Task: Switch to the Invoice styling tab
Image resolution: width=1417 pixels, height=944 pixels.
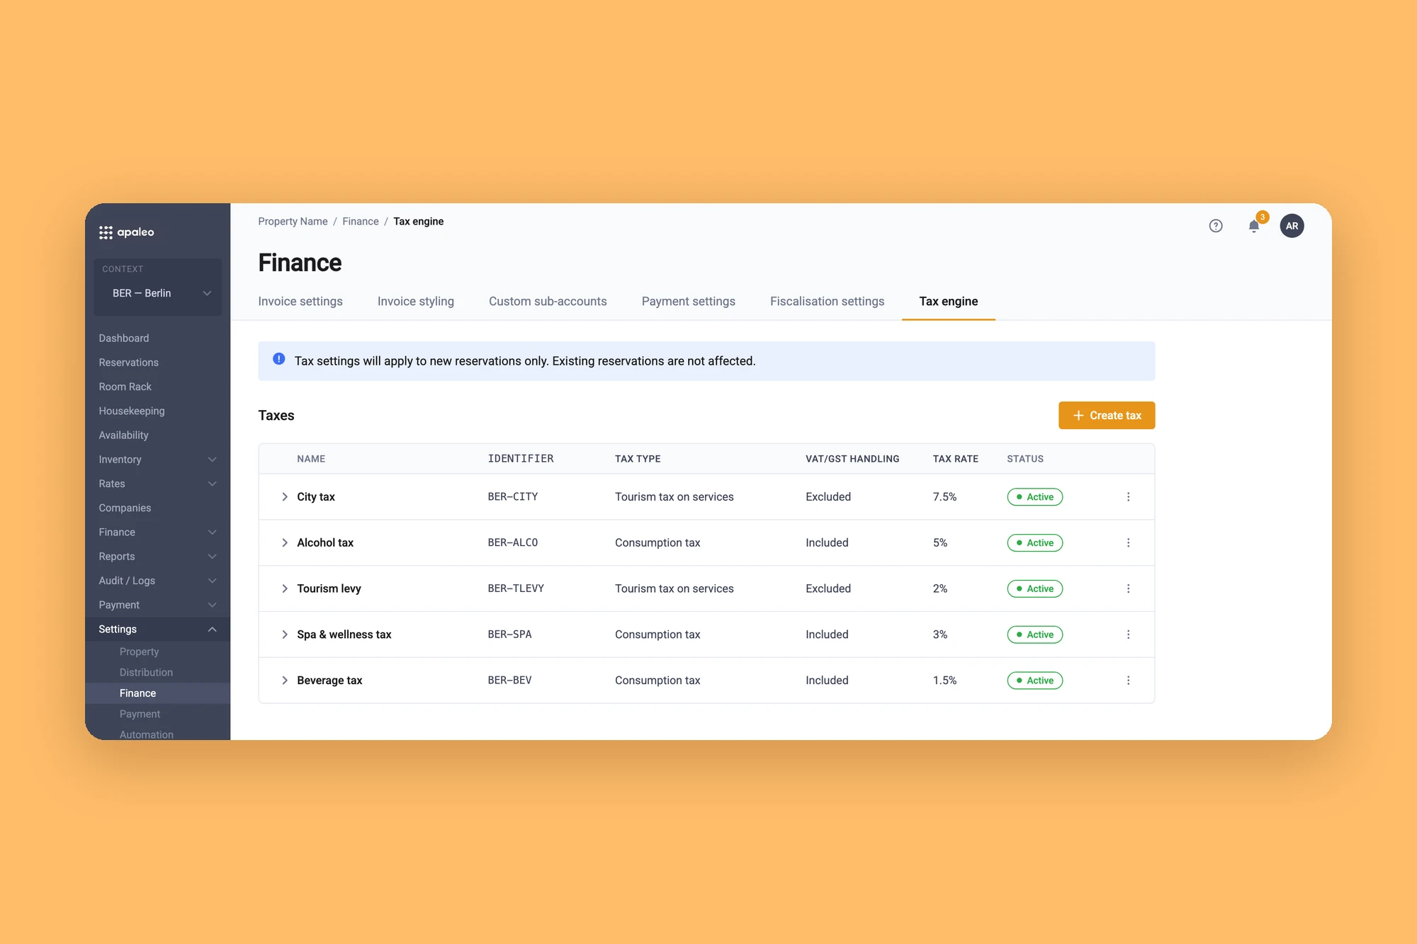Action: [416, 302]
